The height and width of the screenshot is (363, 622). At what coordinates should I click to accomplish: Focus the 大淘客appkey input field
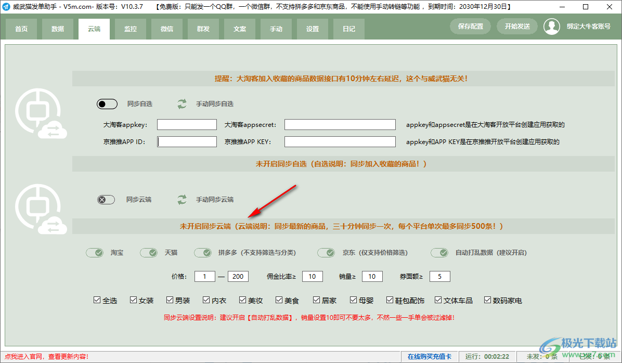(x=187, y=125)
